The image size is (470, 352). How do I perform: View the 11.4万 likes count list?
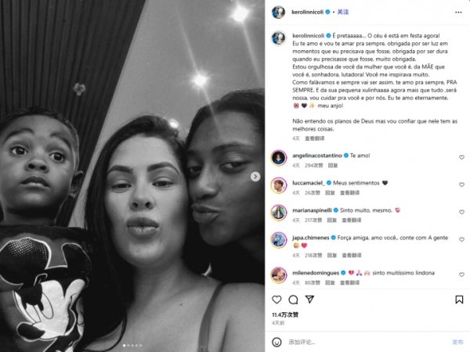pyautogui.click(x=285, y=315)
